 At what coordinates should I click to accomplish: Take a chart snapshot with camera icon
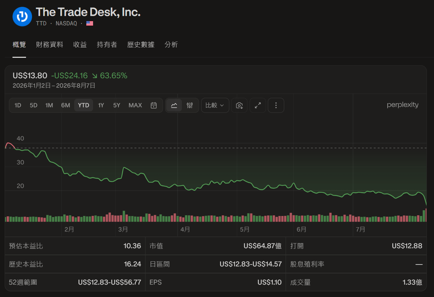click(x=239, y=105)
